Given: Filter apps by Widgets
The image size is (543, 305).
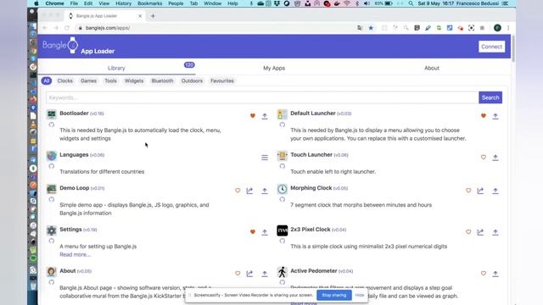Looking at the screenshot, I should (134, 81).
